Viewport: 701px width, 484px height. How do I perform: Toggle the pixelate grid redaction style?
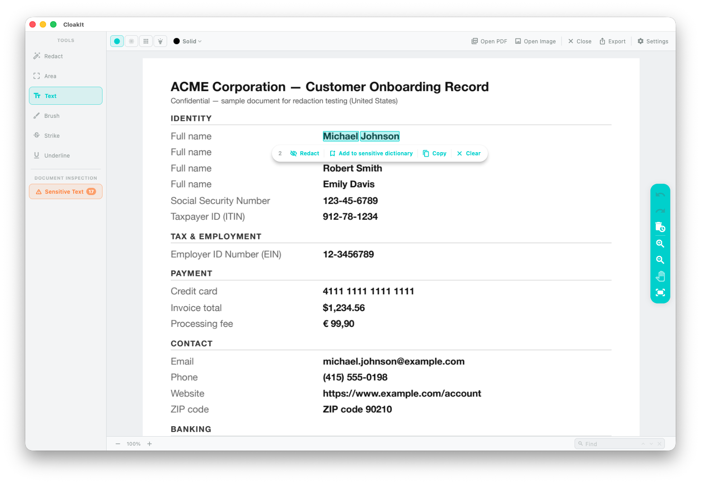(x=146, y=41)
